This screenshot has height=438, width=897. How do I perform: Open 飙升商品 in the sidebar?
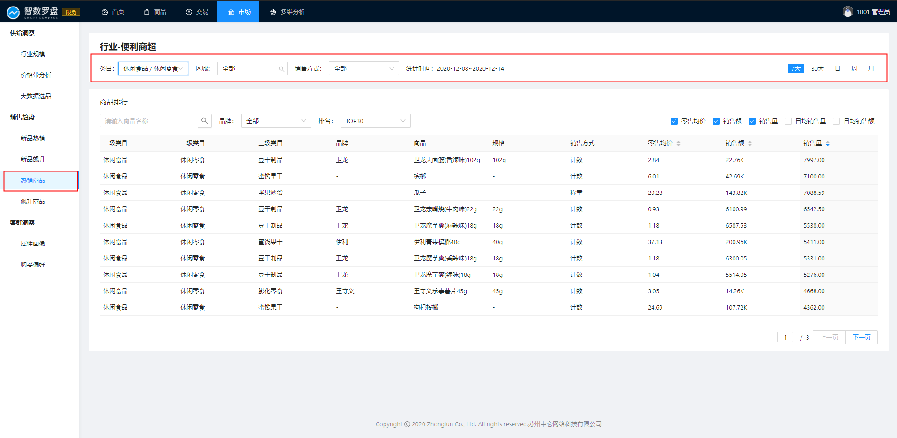[x=33, y=201]
